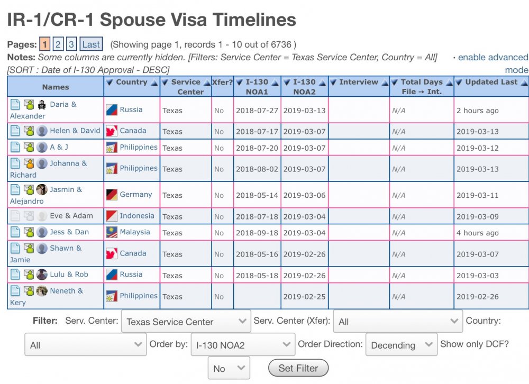
Task: Sort Country column descending with down arrow
Action: point(110,83)
